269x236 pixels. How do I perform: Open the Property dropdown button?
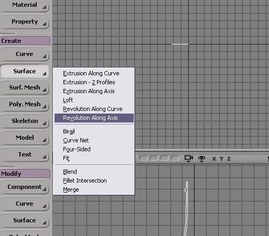point(25,21)
